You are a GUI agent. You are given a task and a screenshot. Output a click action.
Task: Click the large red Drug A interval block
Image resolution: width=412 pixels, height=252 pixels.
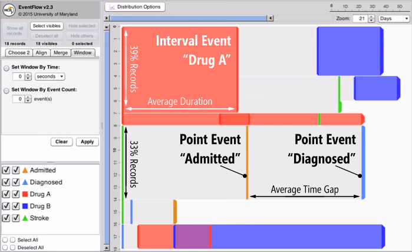pos(180,69)
